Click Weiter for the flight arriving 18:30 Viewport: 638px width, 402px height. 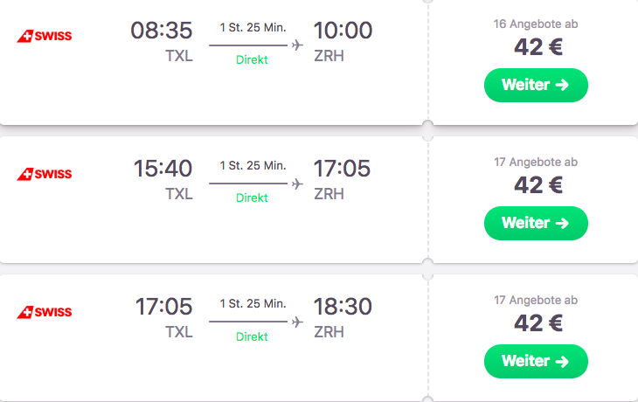tap(536, 361)
